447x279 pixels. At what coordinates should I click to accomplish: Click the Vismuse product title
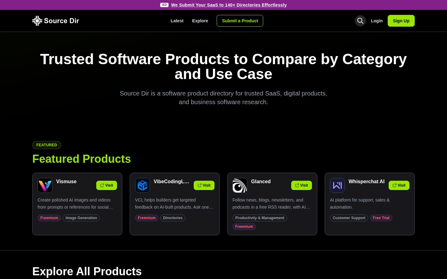coord(66,182)
